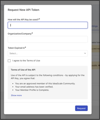Screen dimensions: 100x120
Task: Open the Token Expired in dropdown
Action: (48, 53)
